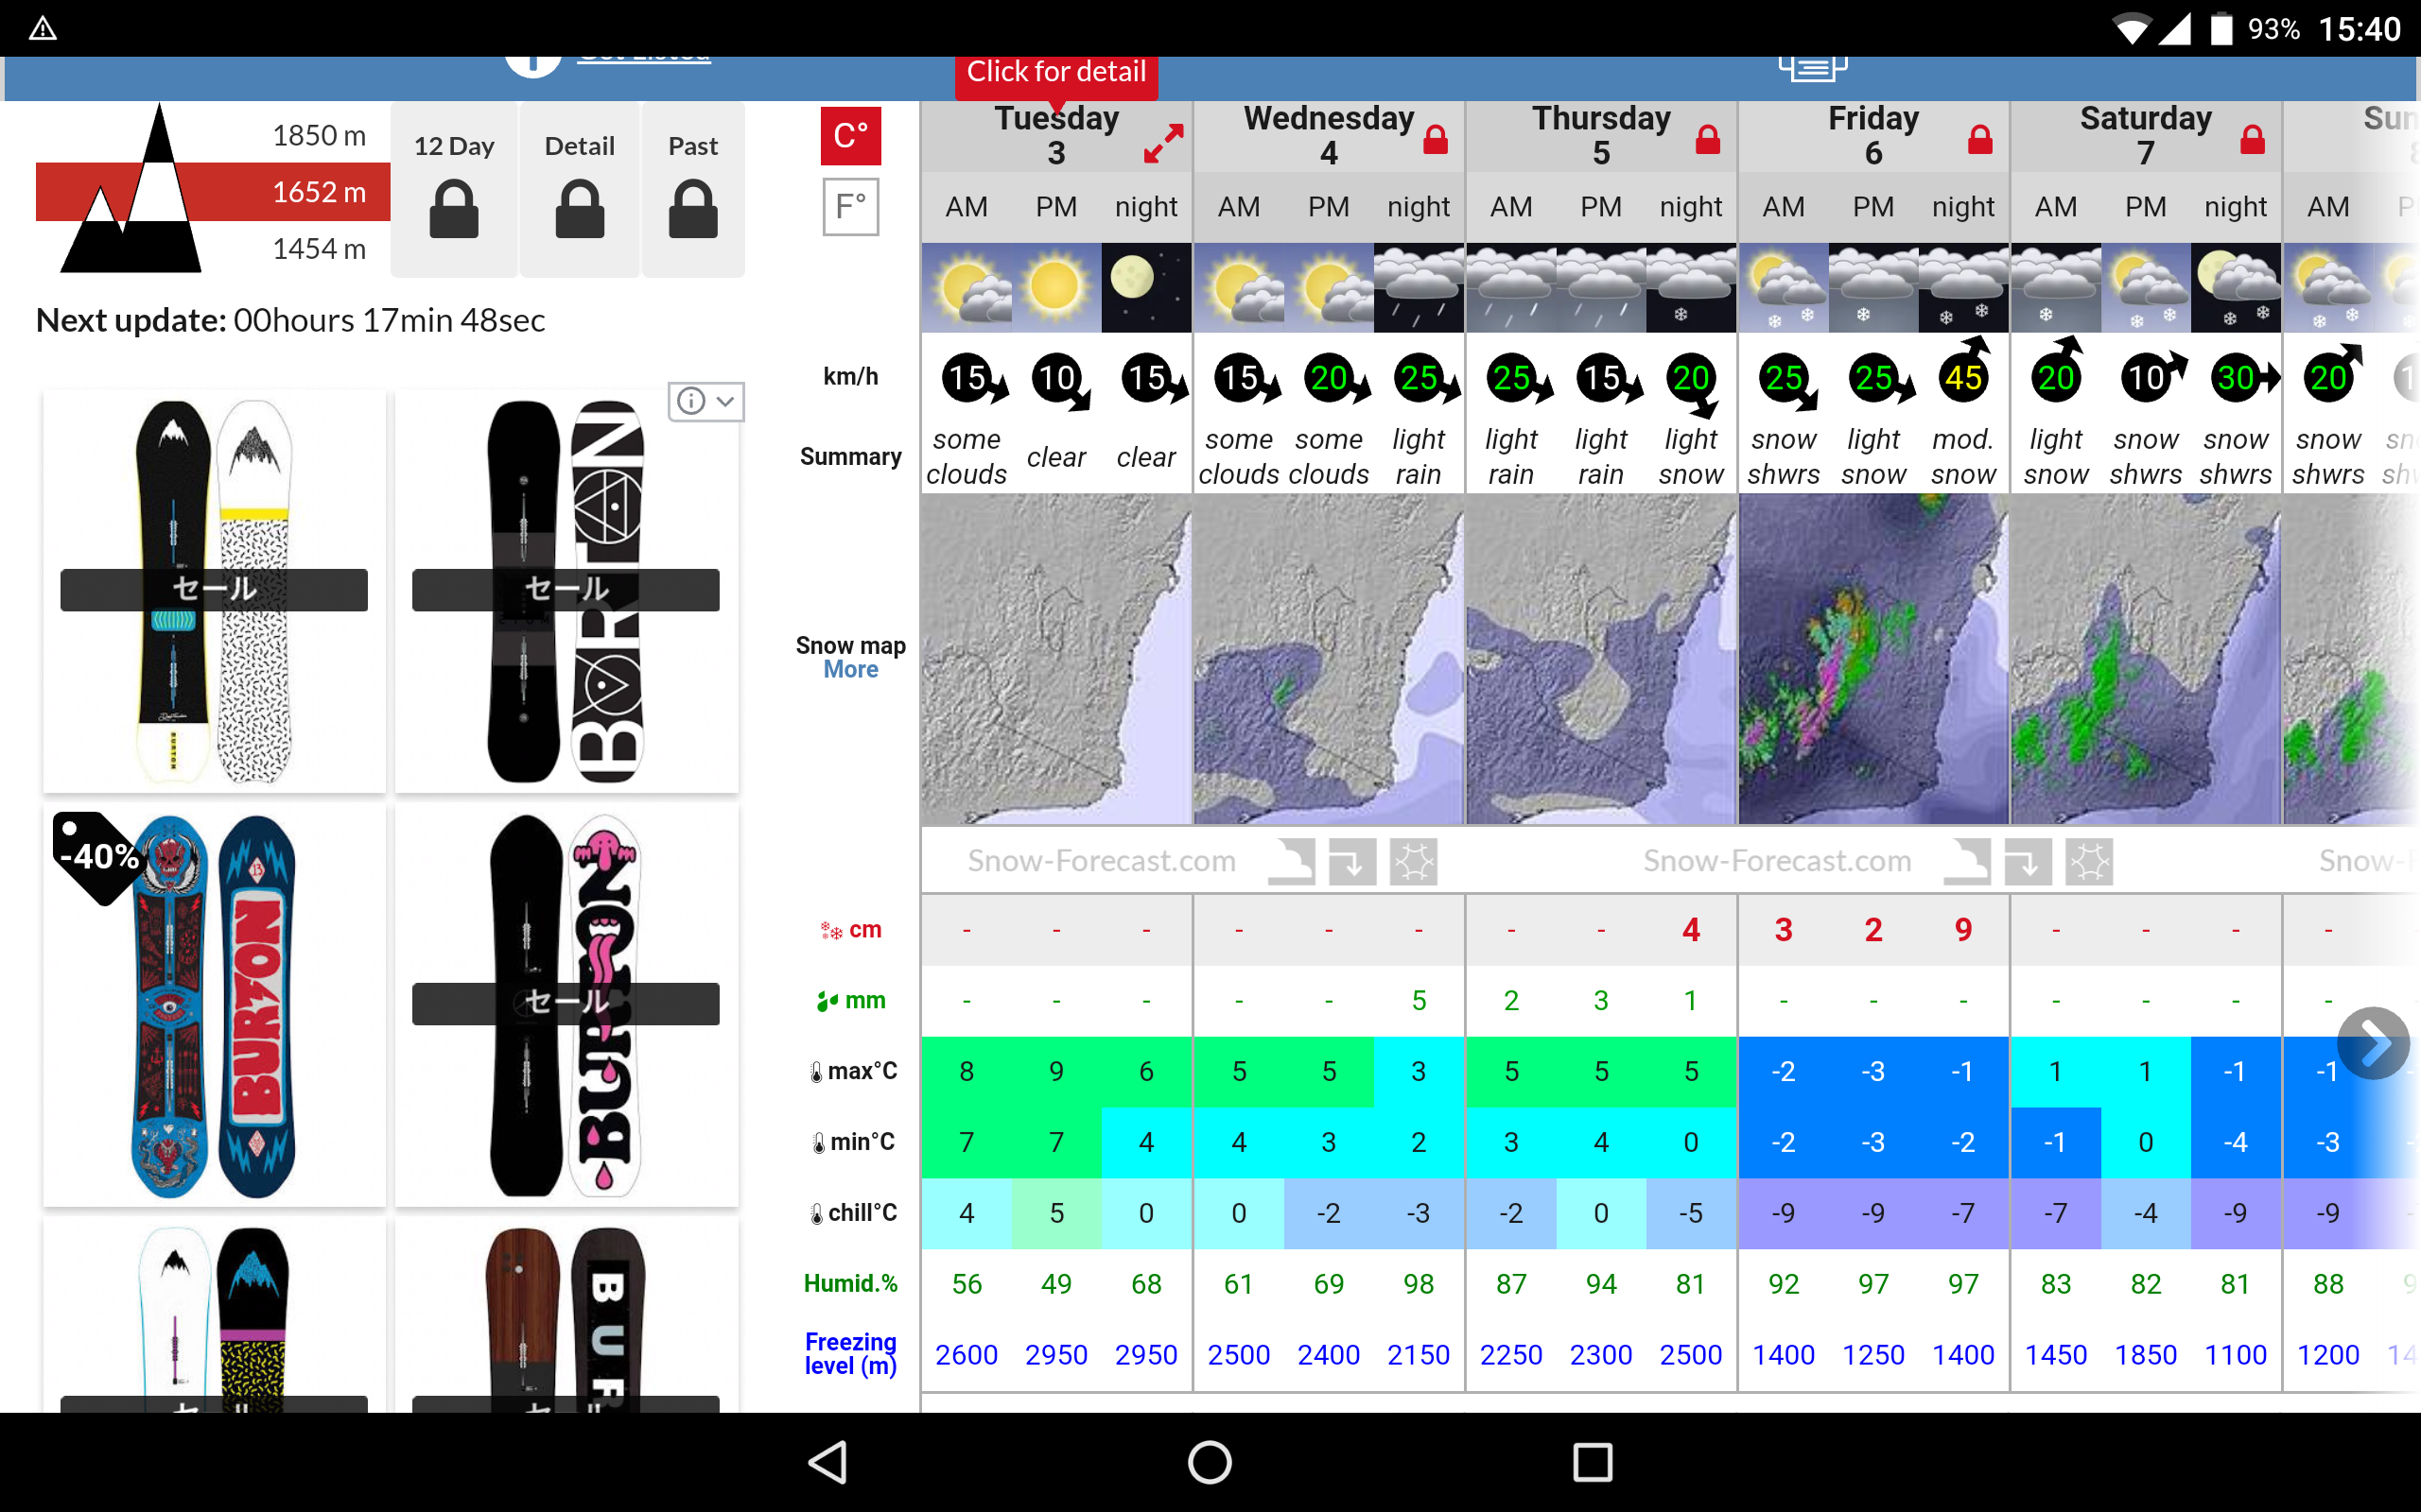Click the red lock icon beside Friday 6
The height and width of the screenshot is (1512, 2421).
(x=1979, y=140)
